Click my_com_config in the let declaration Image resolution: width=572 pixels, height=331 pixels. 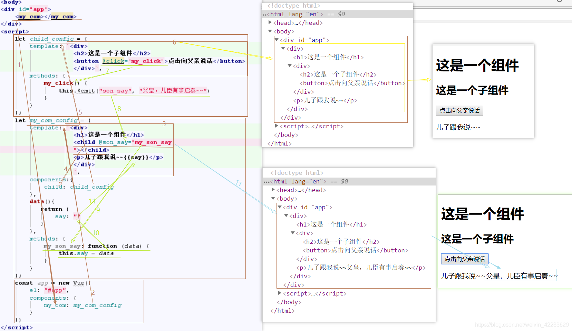coord(54,120)
